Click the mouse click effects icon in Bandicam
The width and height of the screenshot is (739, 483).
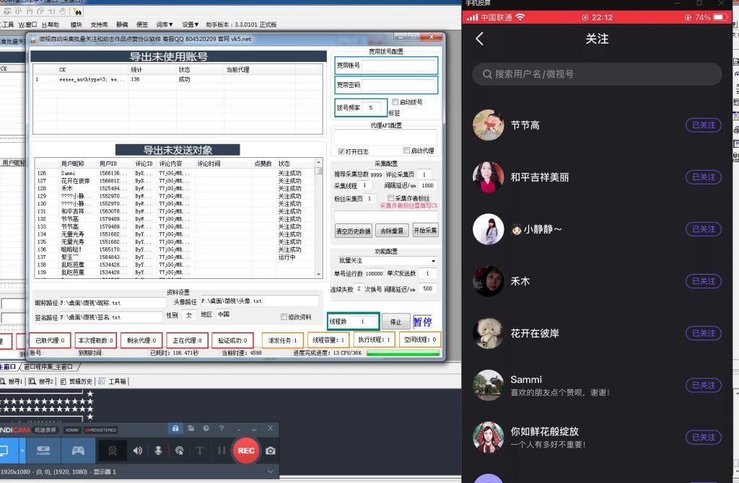(x=180, y=450)
